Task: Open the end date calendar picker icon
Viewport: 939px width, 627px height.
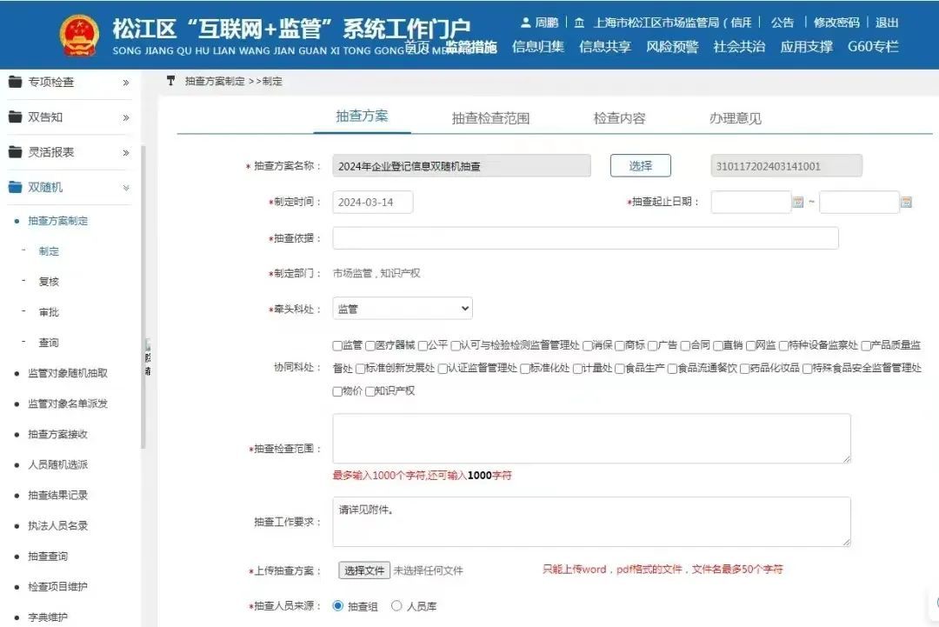Action: pyautogui.click(x=906, y=203)
